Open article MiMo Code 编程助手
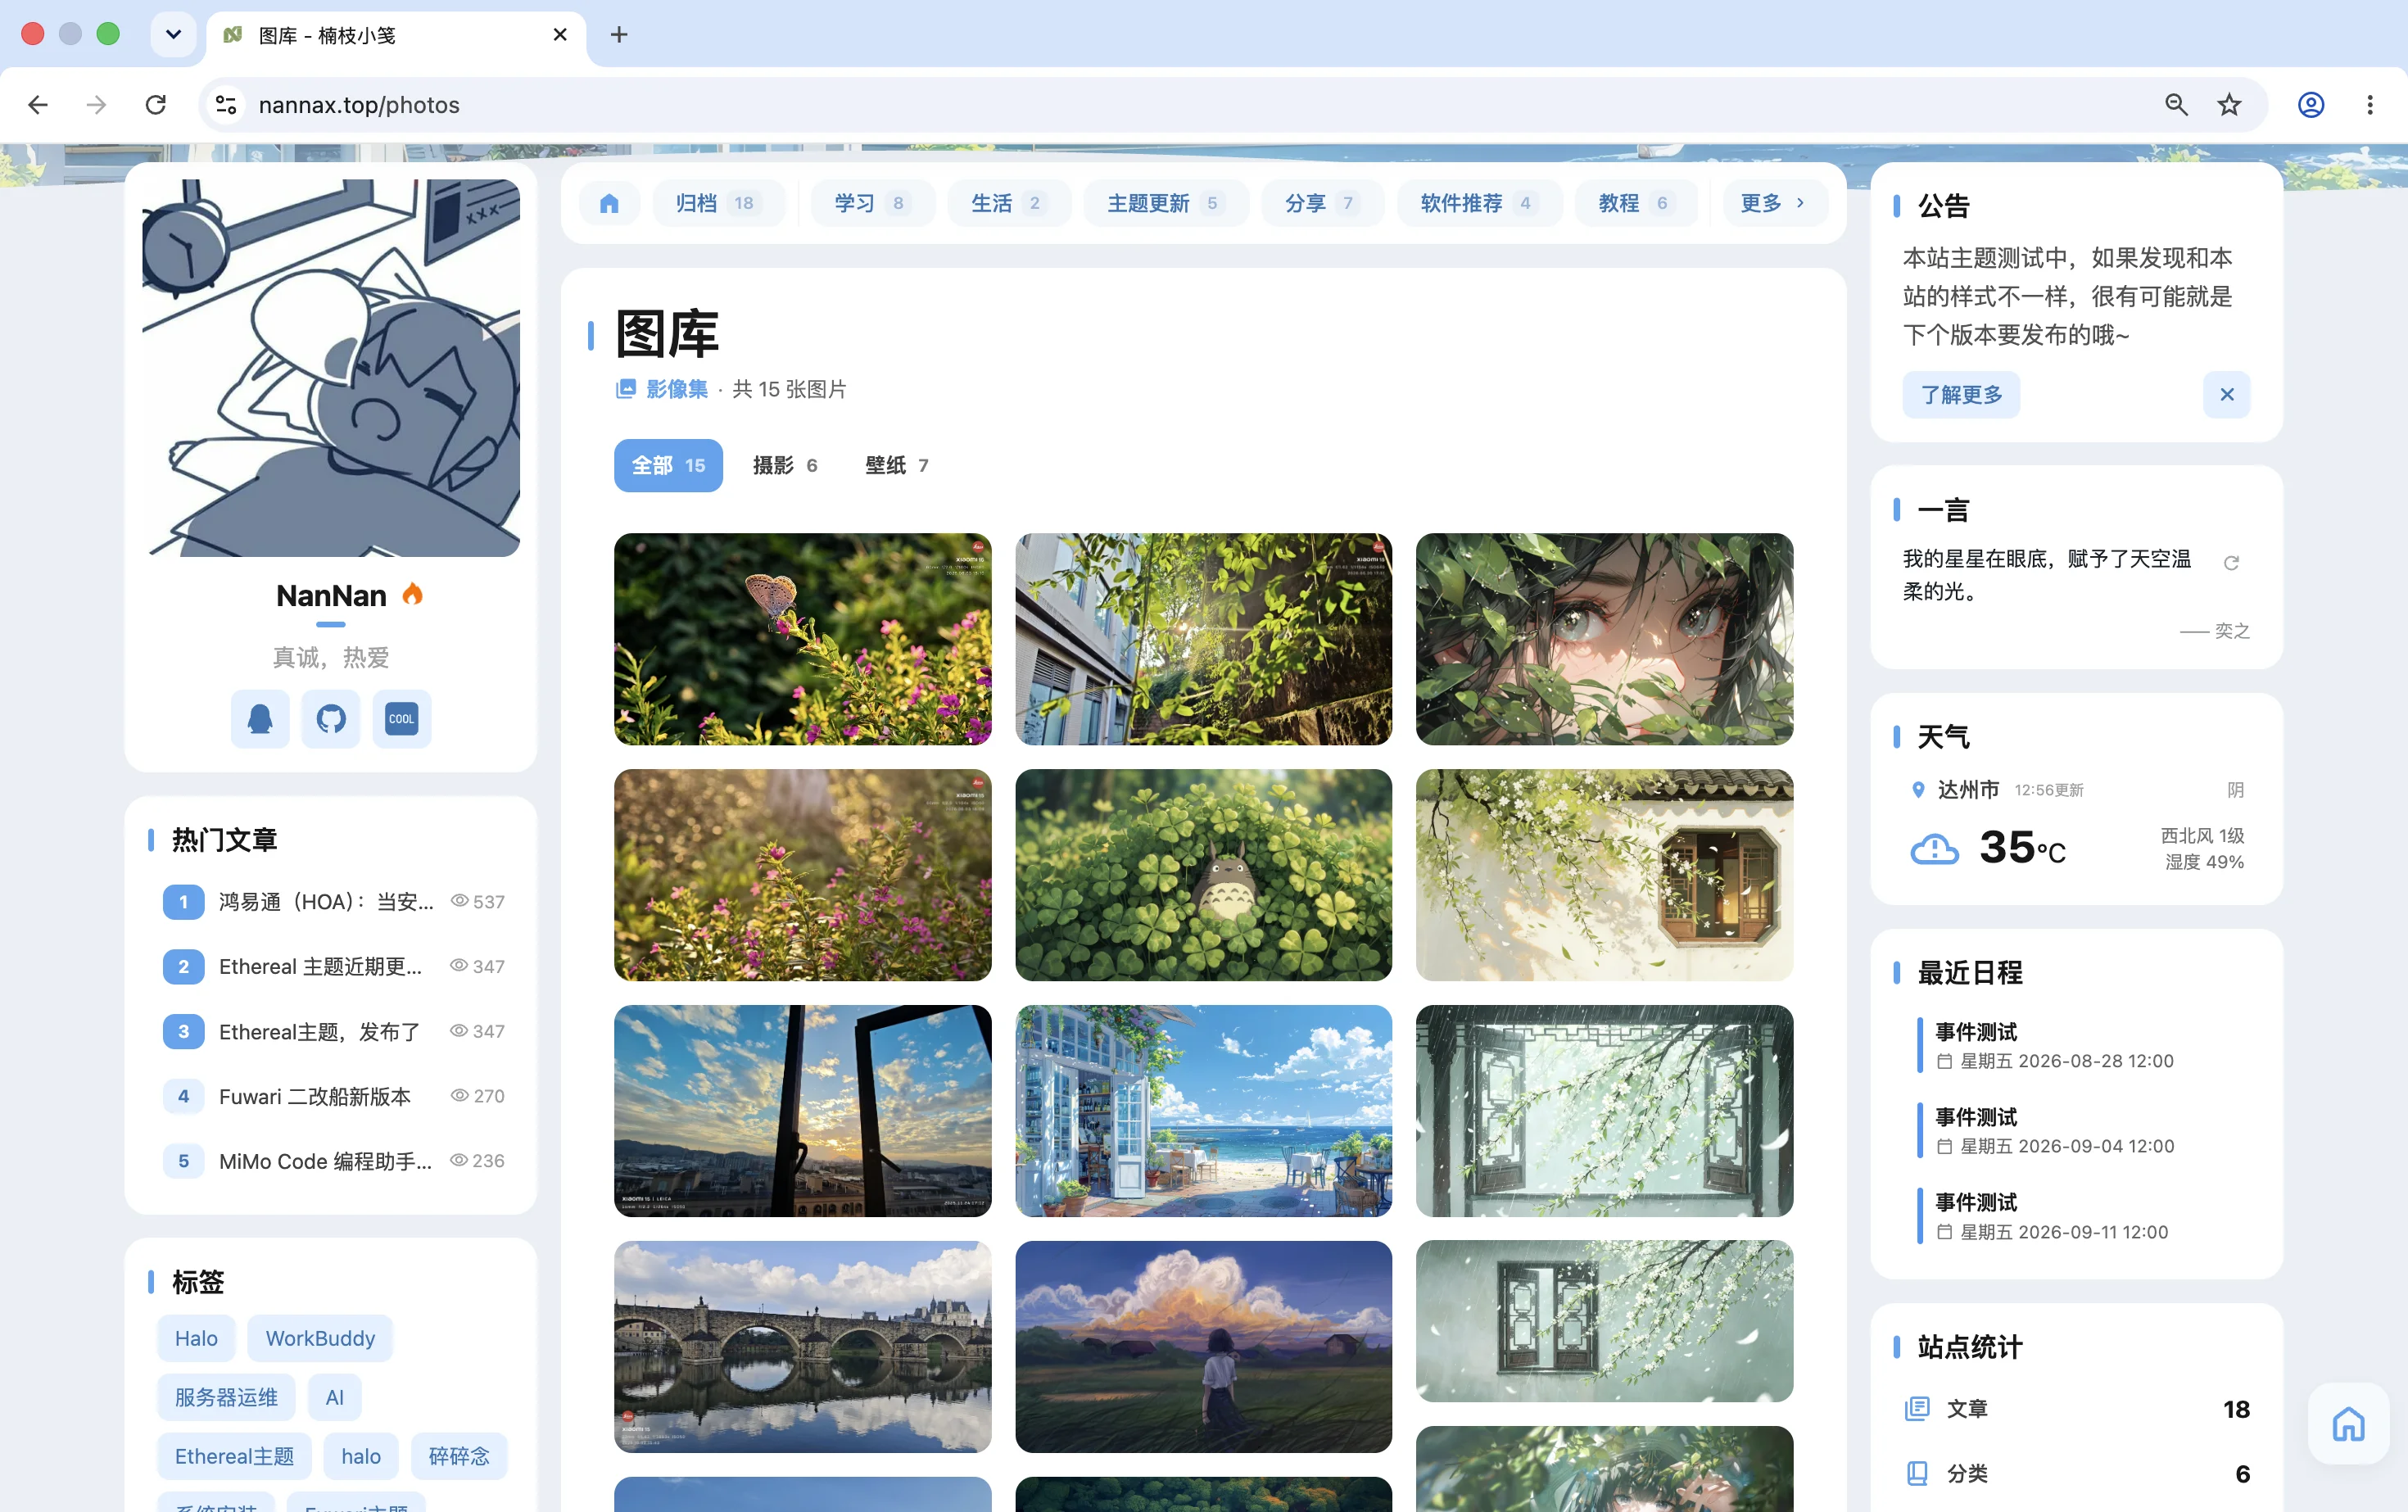 pos(333,1161)
